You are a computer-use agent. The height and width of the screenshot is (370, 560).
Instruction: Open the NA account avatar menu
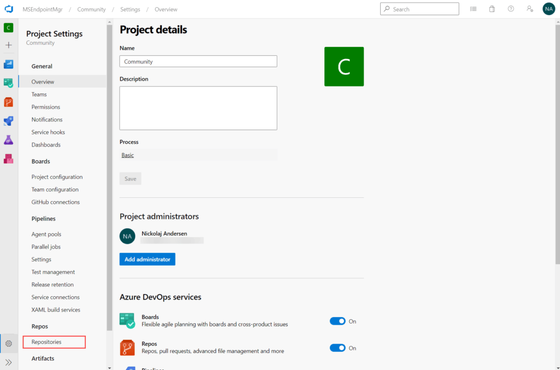pyautogui.click(x=549, y=9)
